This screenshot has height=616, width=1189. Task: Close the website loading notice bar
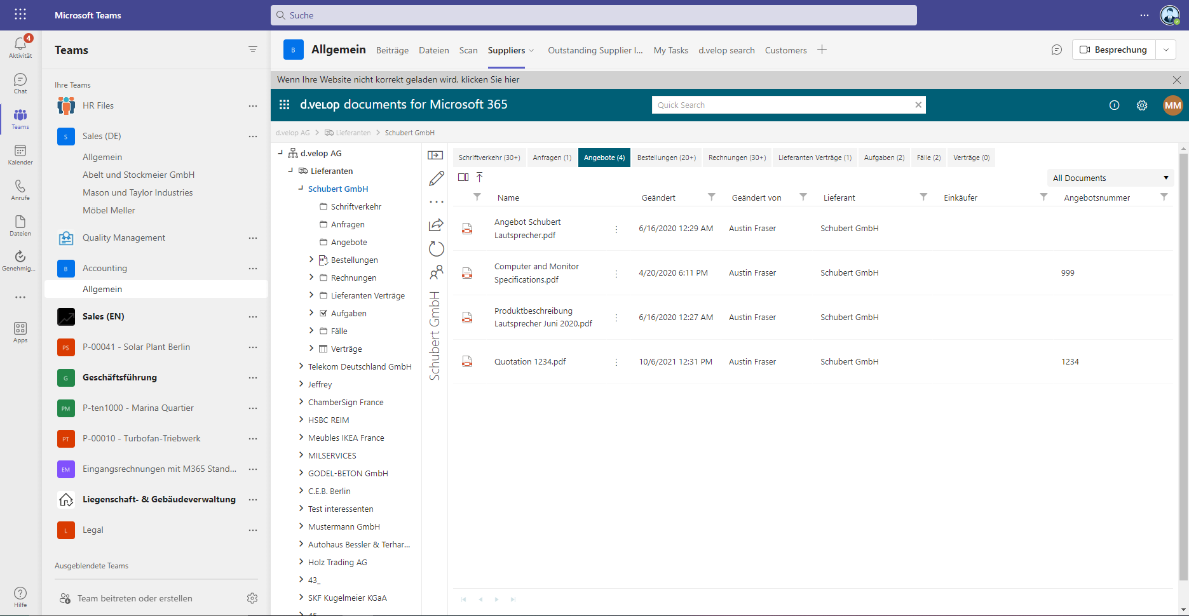tap(1177, 80)
